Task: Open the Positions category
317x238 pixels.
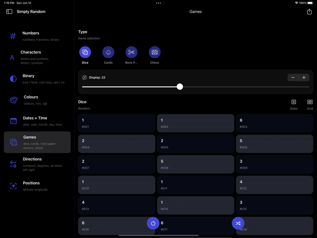Action: pos(37,186)
